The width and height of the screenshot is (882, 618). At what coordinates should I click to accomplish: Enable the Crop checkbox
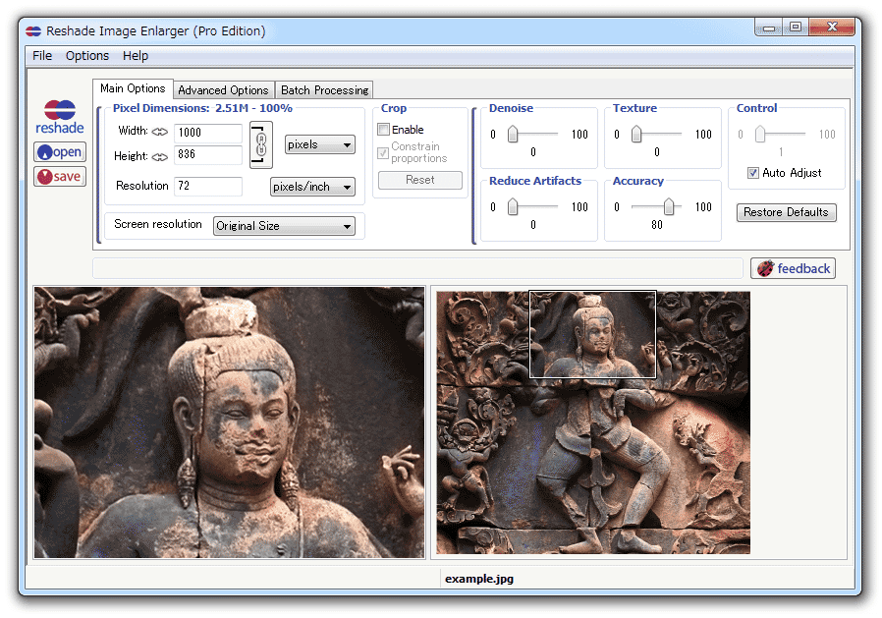point(384,130)
